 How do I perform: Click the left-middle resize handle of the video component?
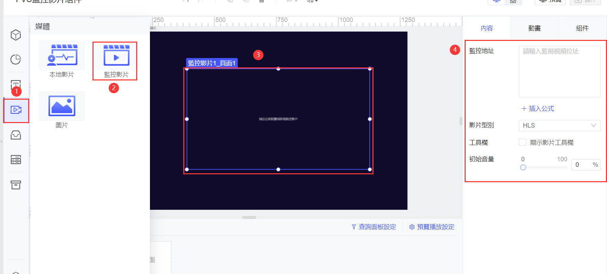click(187, 119)
